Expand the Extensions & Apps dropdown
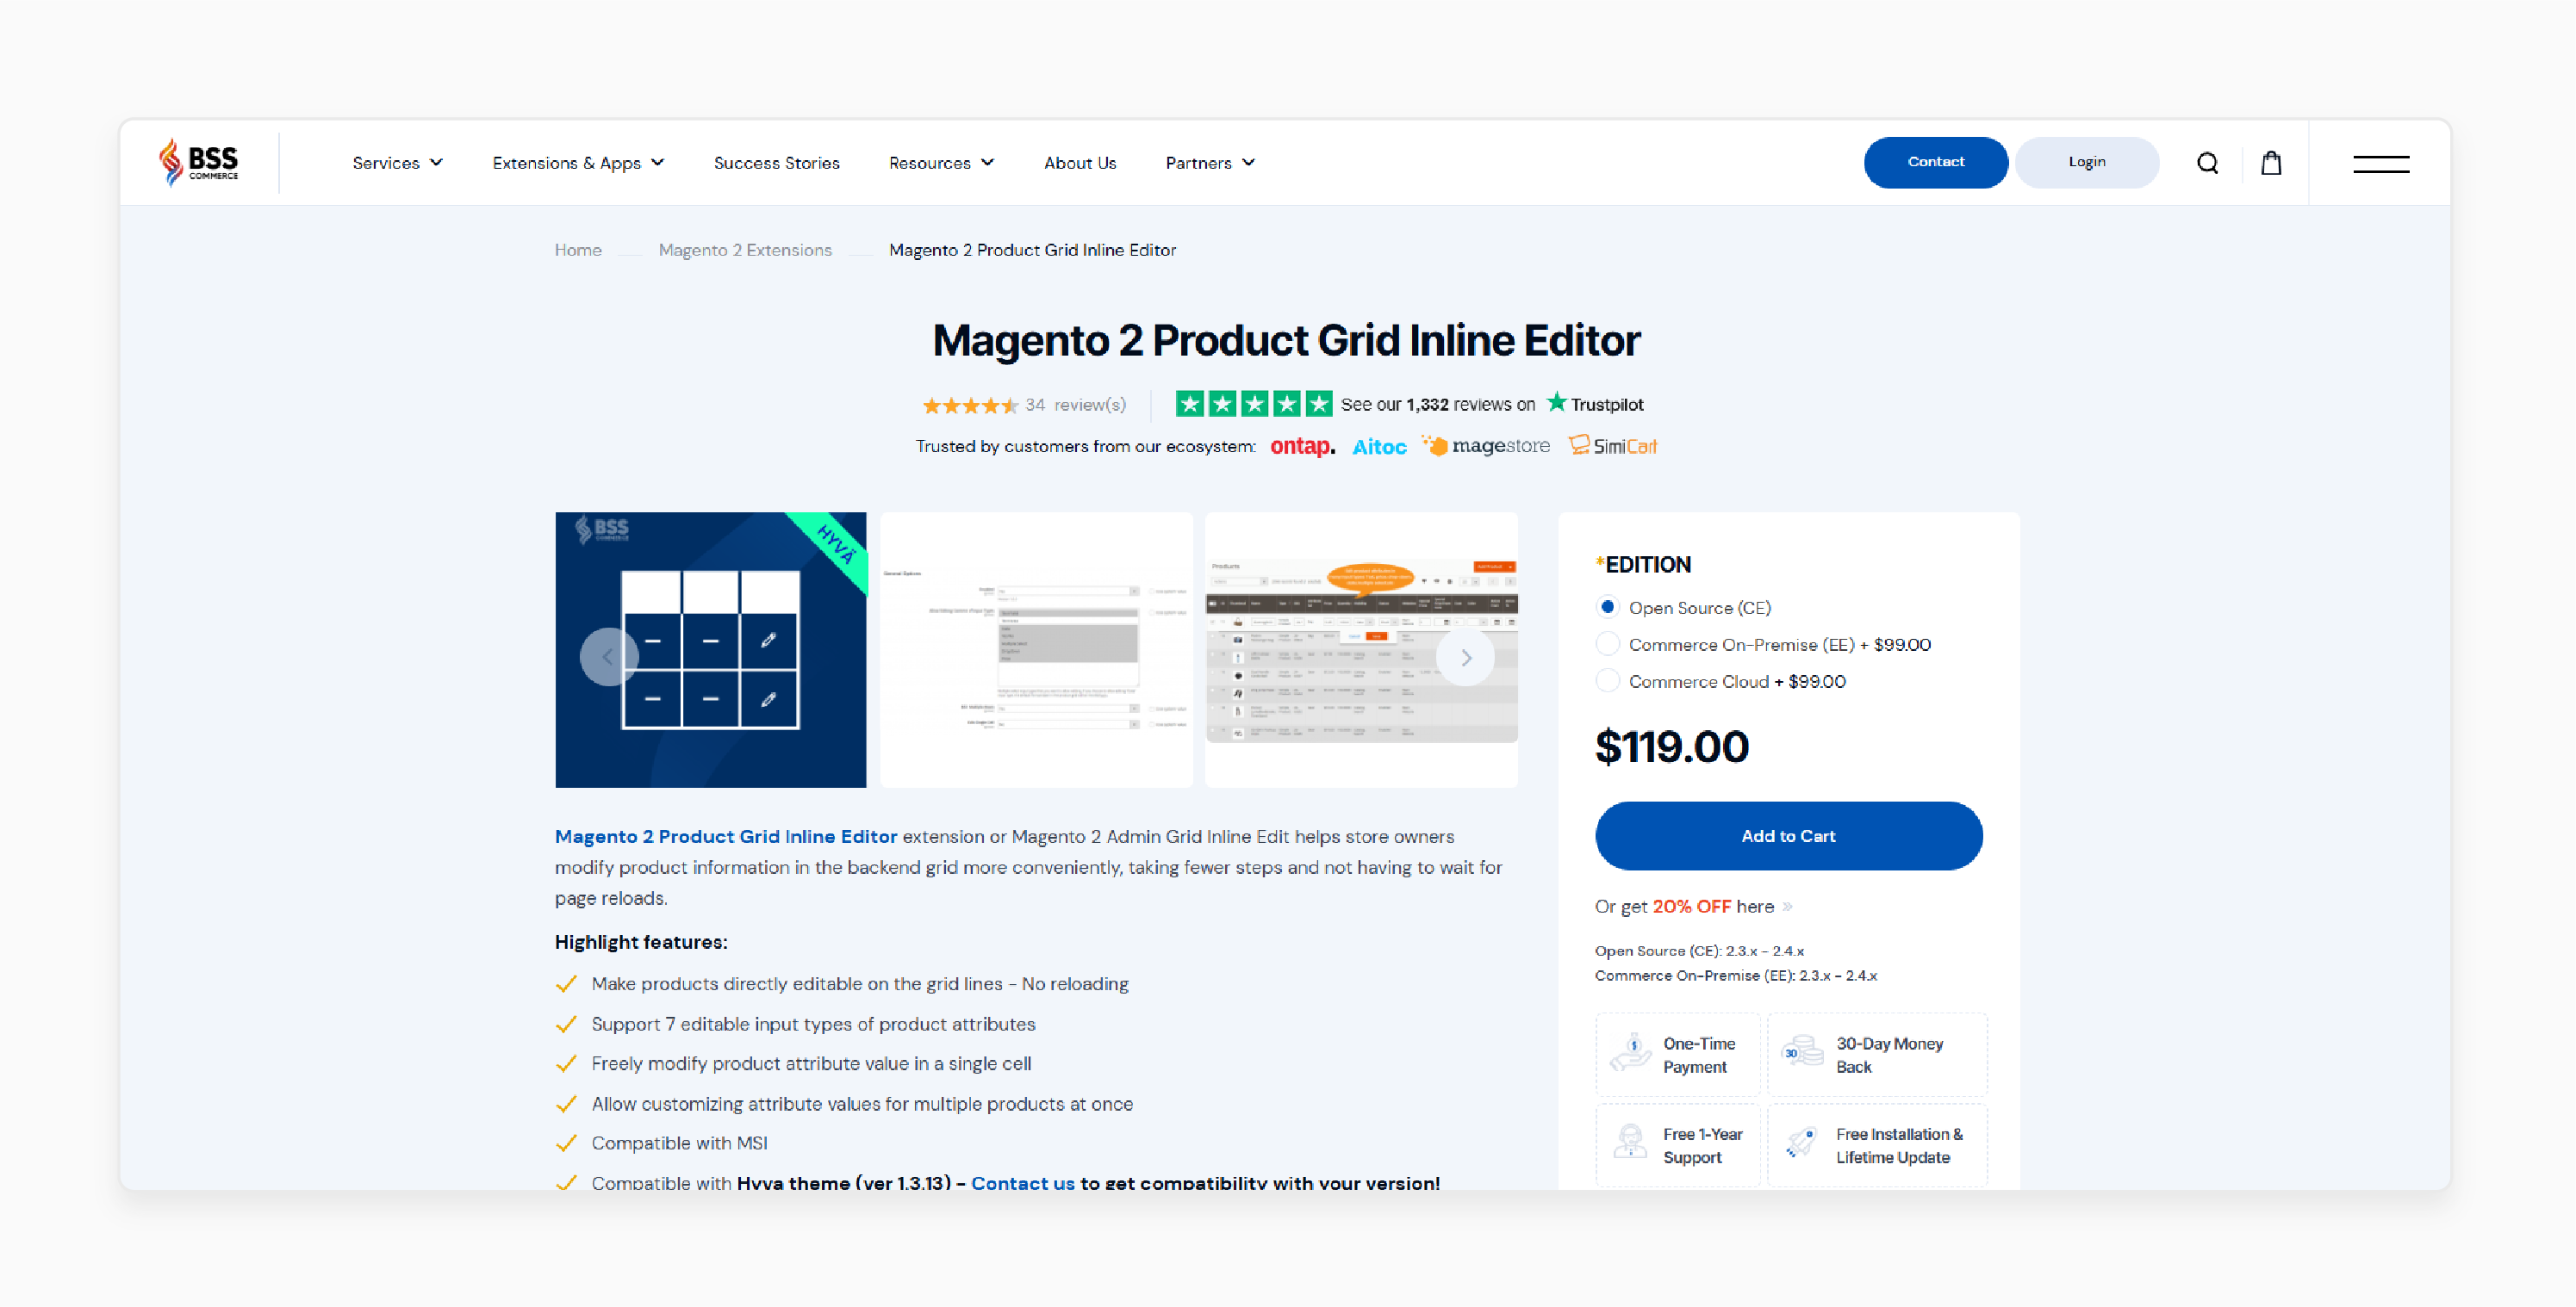This screenshot has height=1307, width=2576. [578, 163]
